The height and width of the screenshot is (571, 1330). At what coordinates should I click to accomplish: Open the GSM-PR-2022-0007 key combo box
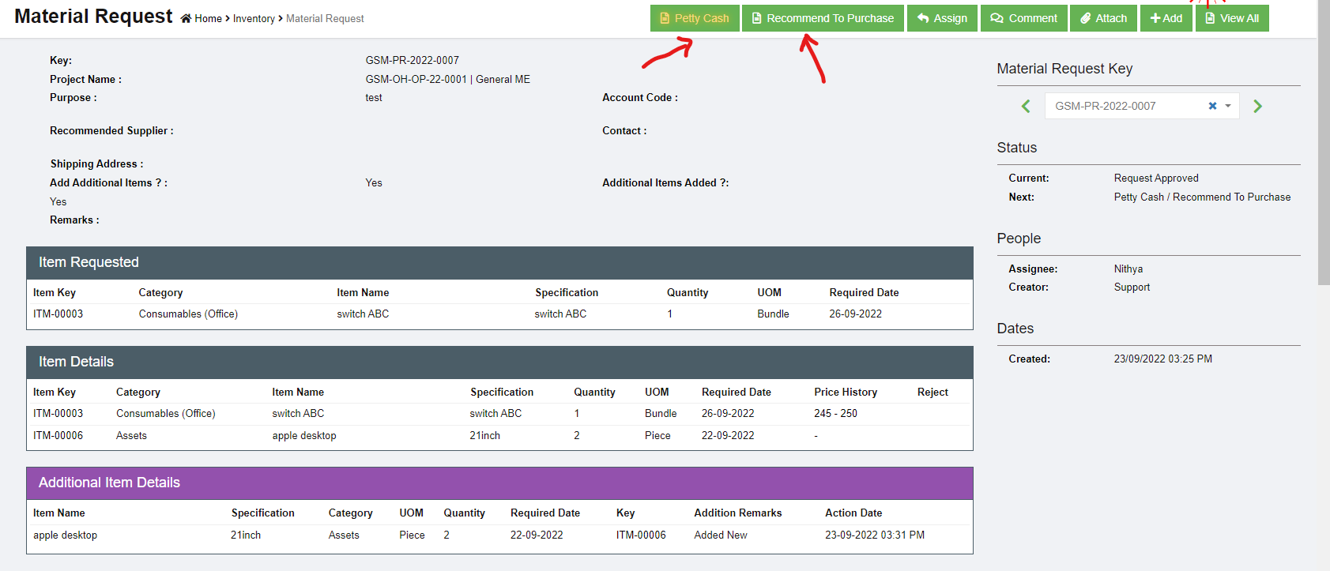tap(1122, 106)
